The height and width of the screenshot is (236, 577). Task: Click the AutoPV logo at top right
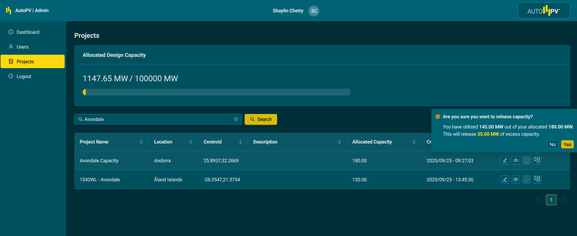544,11
